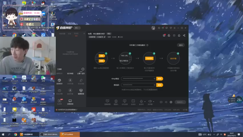Select the first scene tab
Screen dimensions: 243x137
point(62,34)
